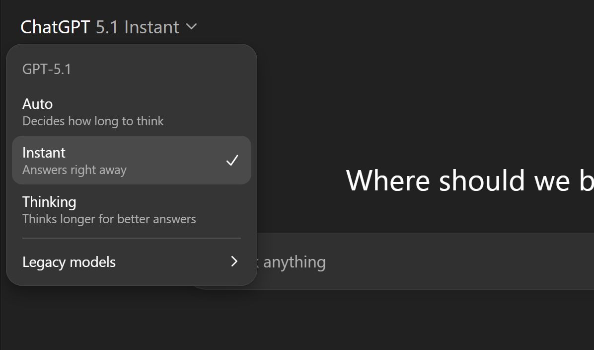Click the right arrow next to Legacy models
The width and height of the screenshot is (594, 350).
click(234, 262)
